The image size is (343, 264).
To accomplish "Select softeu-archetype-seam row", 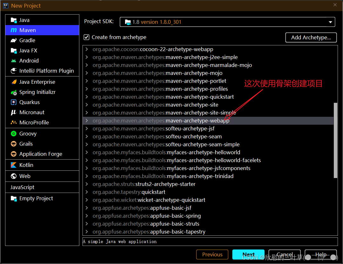I will tap(208, 136).
